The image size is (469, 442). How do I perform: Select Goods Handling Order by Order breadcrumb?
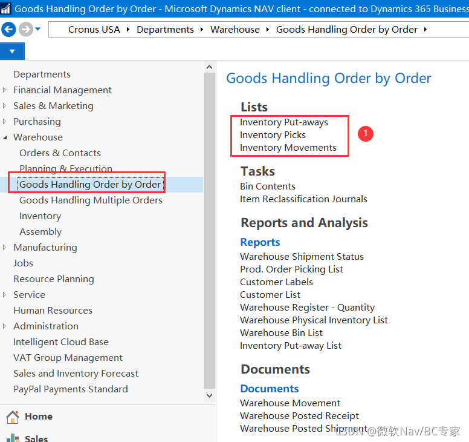pyautogui.click(x=346, y=30)
